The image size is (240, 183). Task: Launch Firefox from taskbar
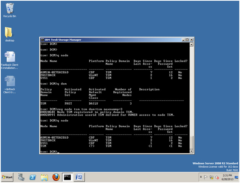(56, 177)
